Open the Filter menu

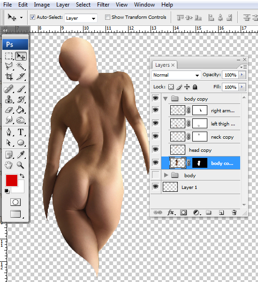click(x=103, y=5)
